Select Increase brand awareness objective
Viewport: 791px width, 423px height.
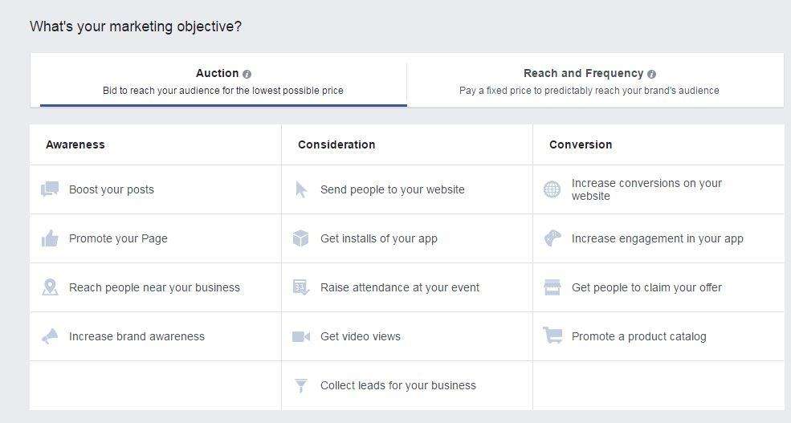155,336
